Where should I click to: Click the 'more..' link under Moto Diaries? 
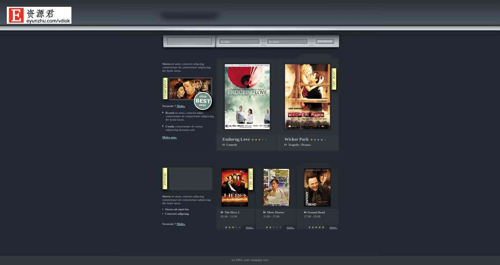(290, 227)
